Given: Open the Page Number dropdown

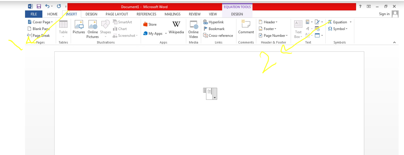Looking at the screenshot, I should click(x=273, y=35).
